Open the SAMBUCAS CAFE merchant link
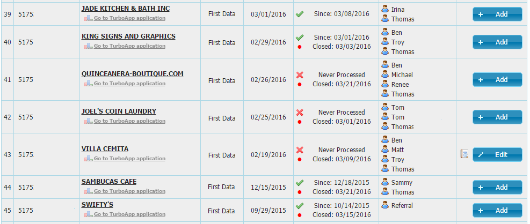 tap(109, 182)
